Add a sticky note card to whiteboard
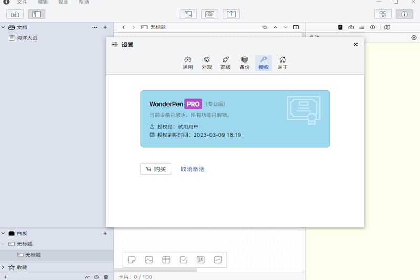 tap(132, 260)
